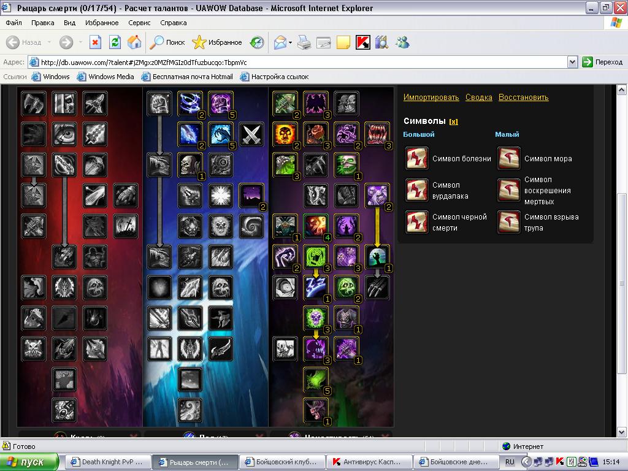This screenshot has height=471, width=628.
Task: Click the page vertical scrollbar down arrow
Action: (x=622, y=432)
